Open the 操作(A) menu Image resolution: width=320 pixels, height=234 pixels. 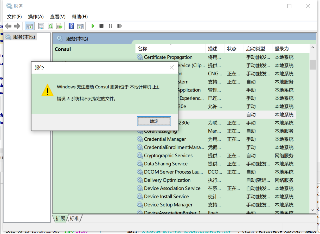(36, 17)
